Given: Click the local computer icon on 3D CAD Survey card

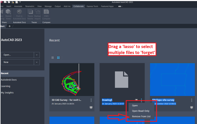Looking at the screenshot, I should pos(91,108).
